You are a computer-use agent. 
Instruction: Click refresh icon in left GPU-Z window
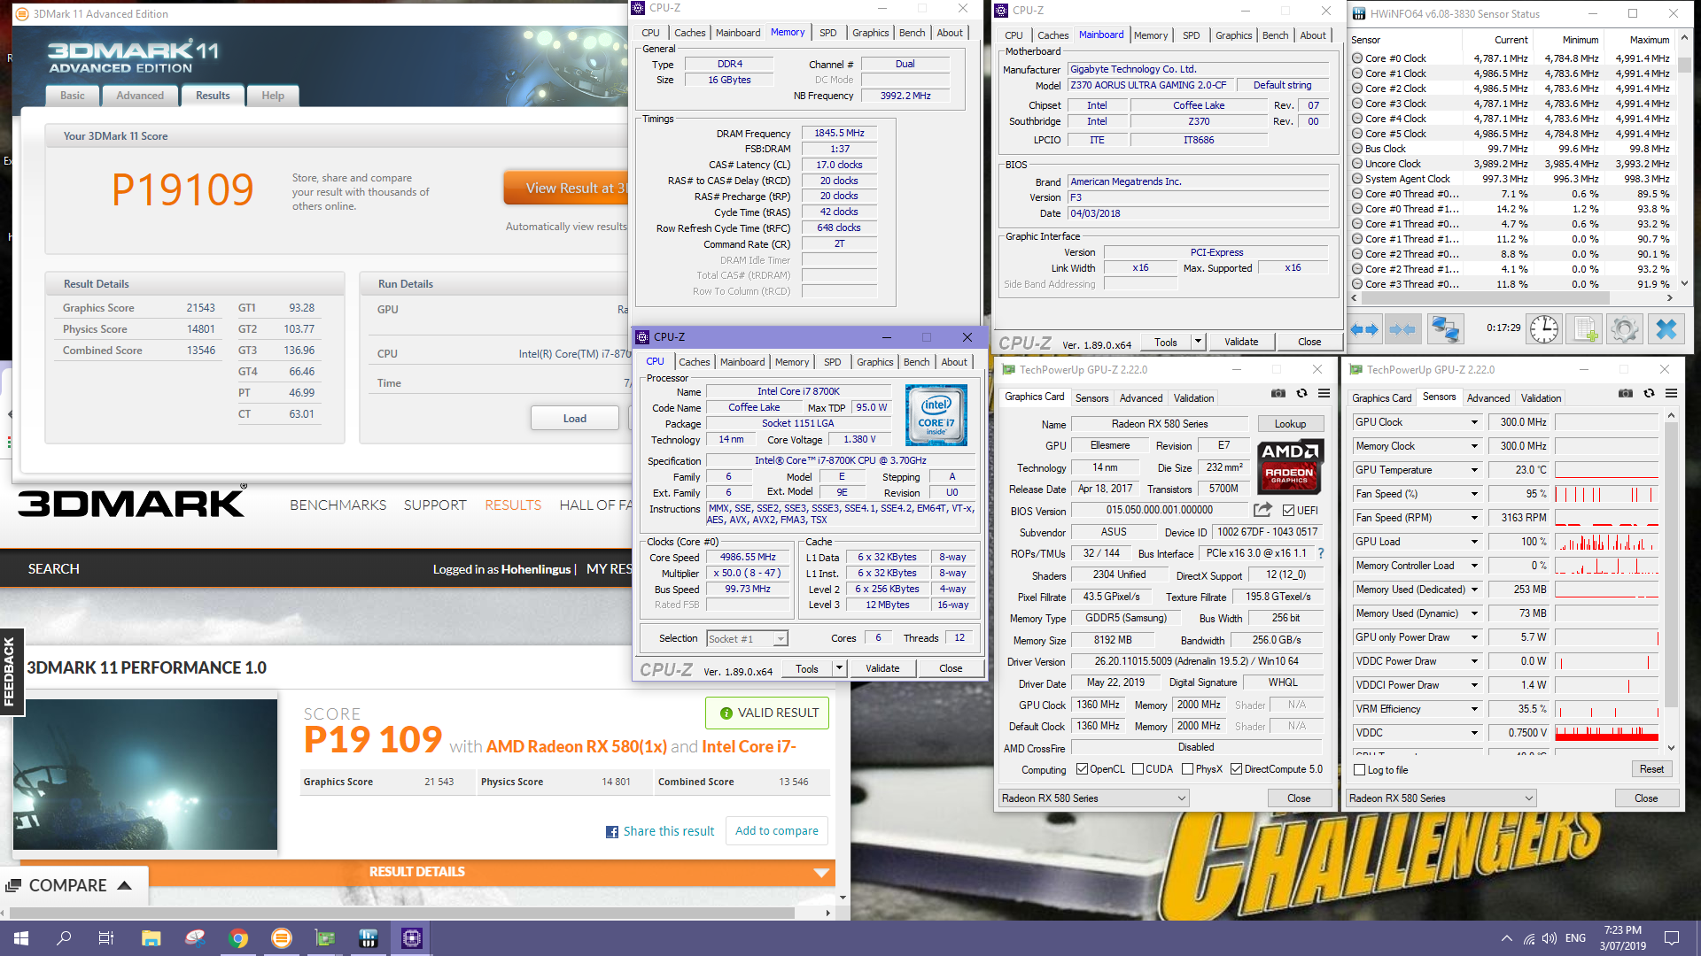[x=1301, y=394]
